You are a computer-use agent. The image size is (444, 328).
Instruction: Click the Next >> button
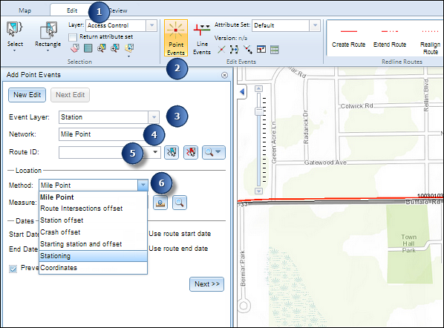click(x=206, y=284)
